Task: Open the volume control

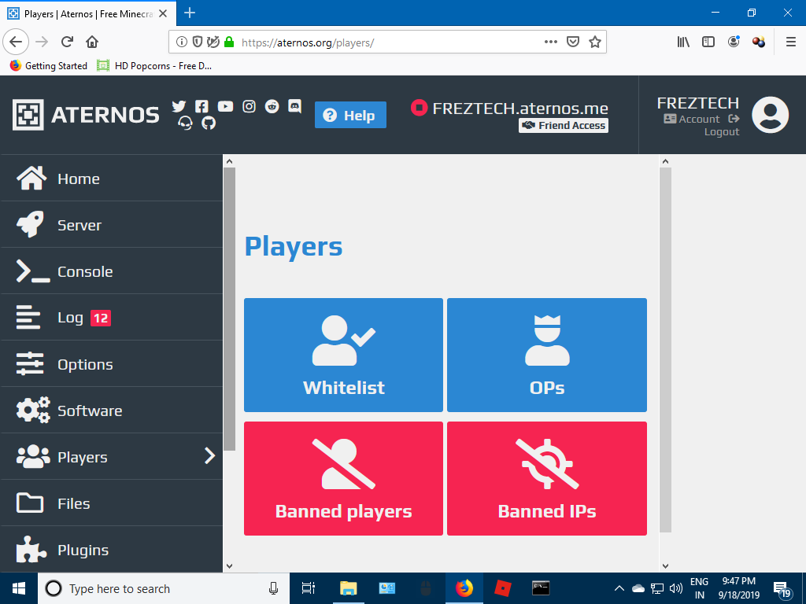Action: tap(676, 588)
